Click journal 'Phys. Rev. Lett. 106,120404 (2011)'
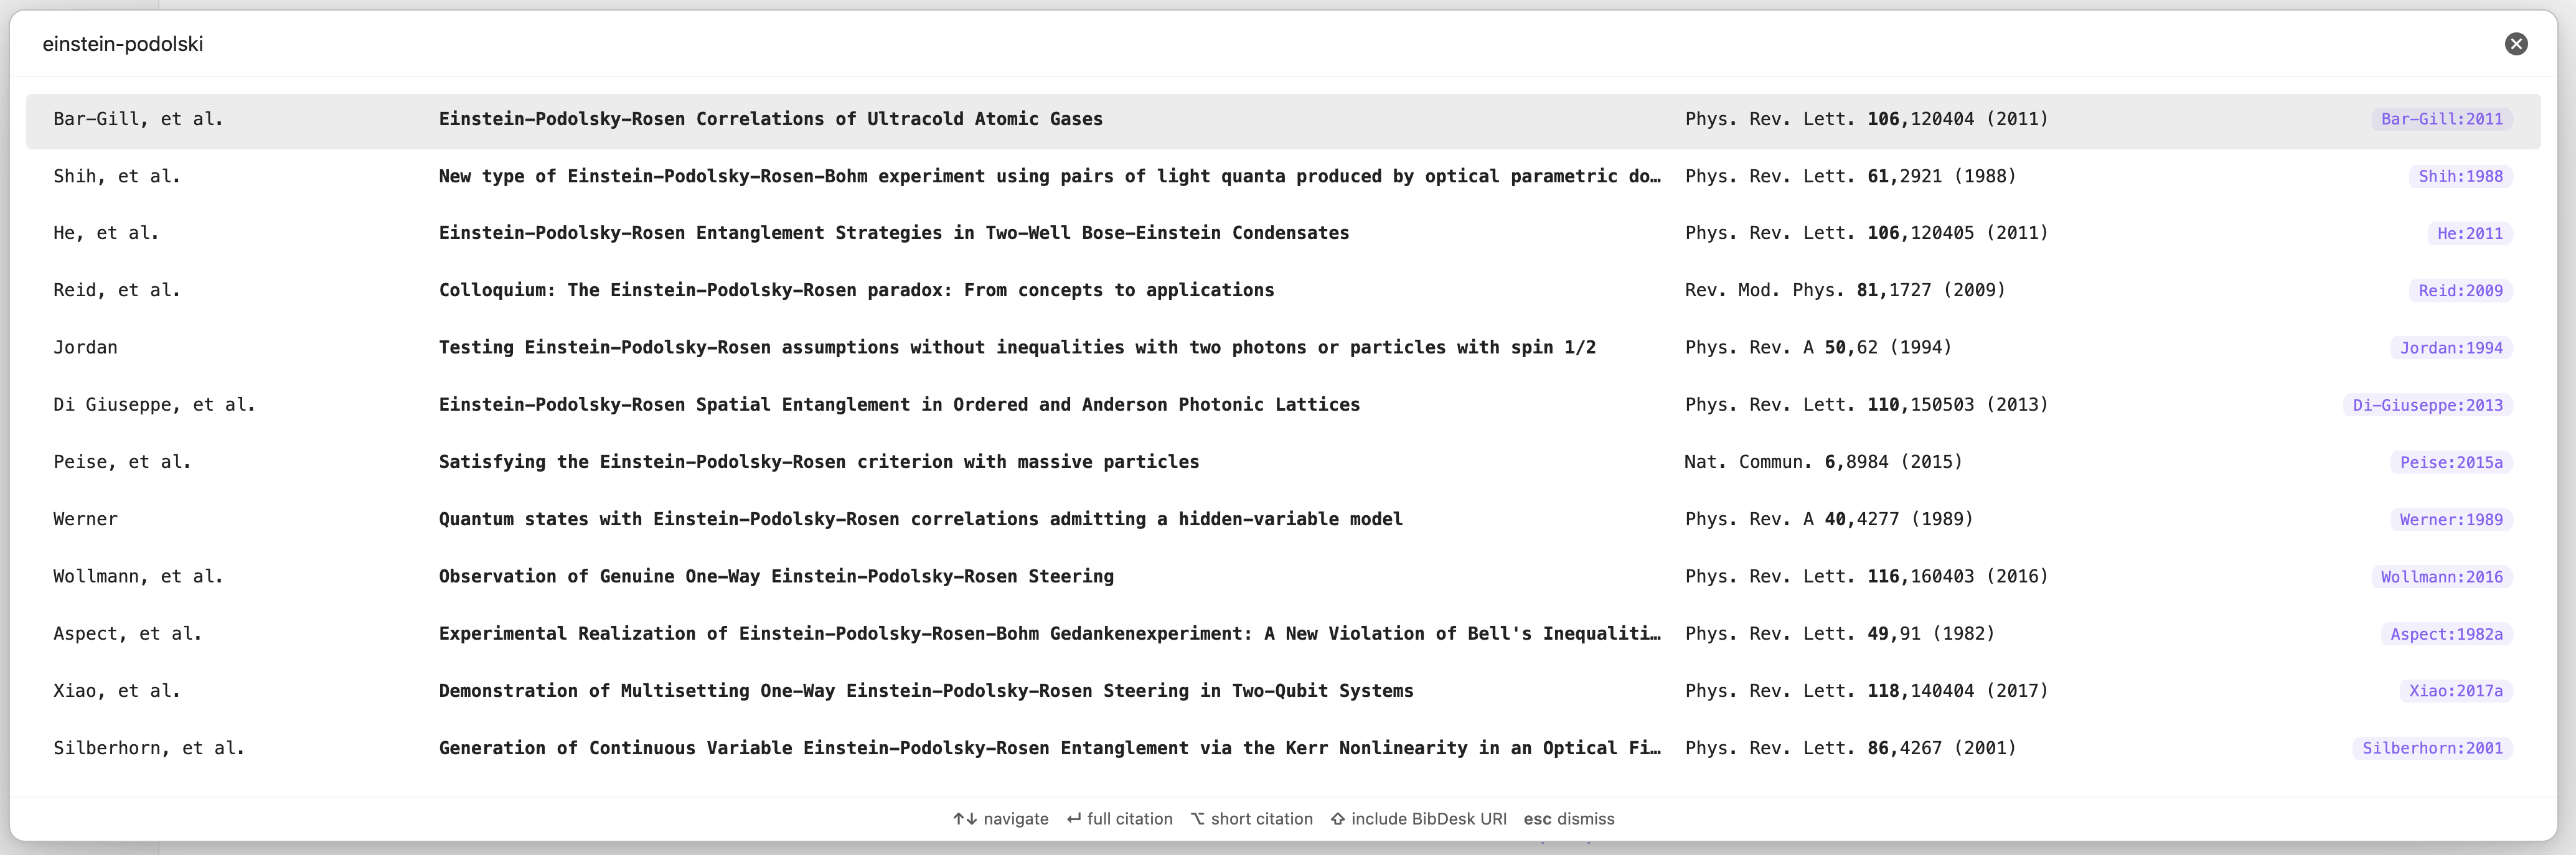The image size is (2576, 855). [1866, 119]
